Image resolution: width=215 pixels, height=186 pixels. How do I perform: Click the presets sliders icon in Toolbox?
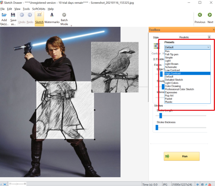point(157,46)
